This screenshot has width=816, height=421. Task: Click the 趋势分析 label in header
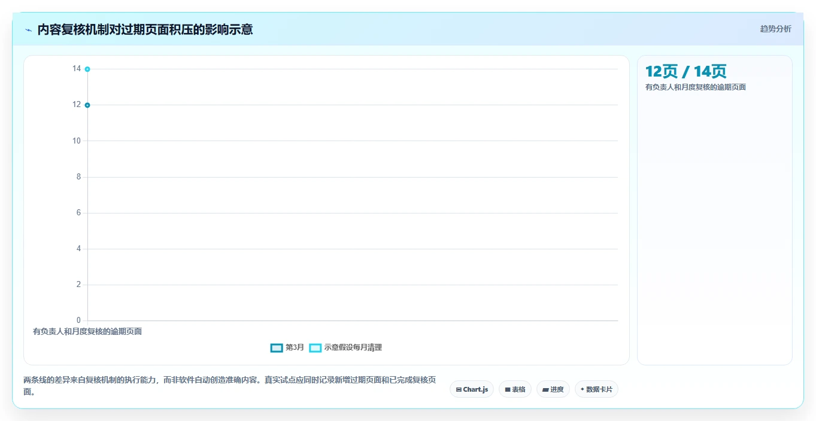click(x=775, y=29)
